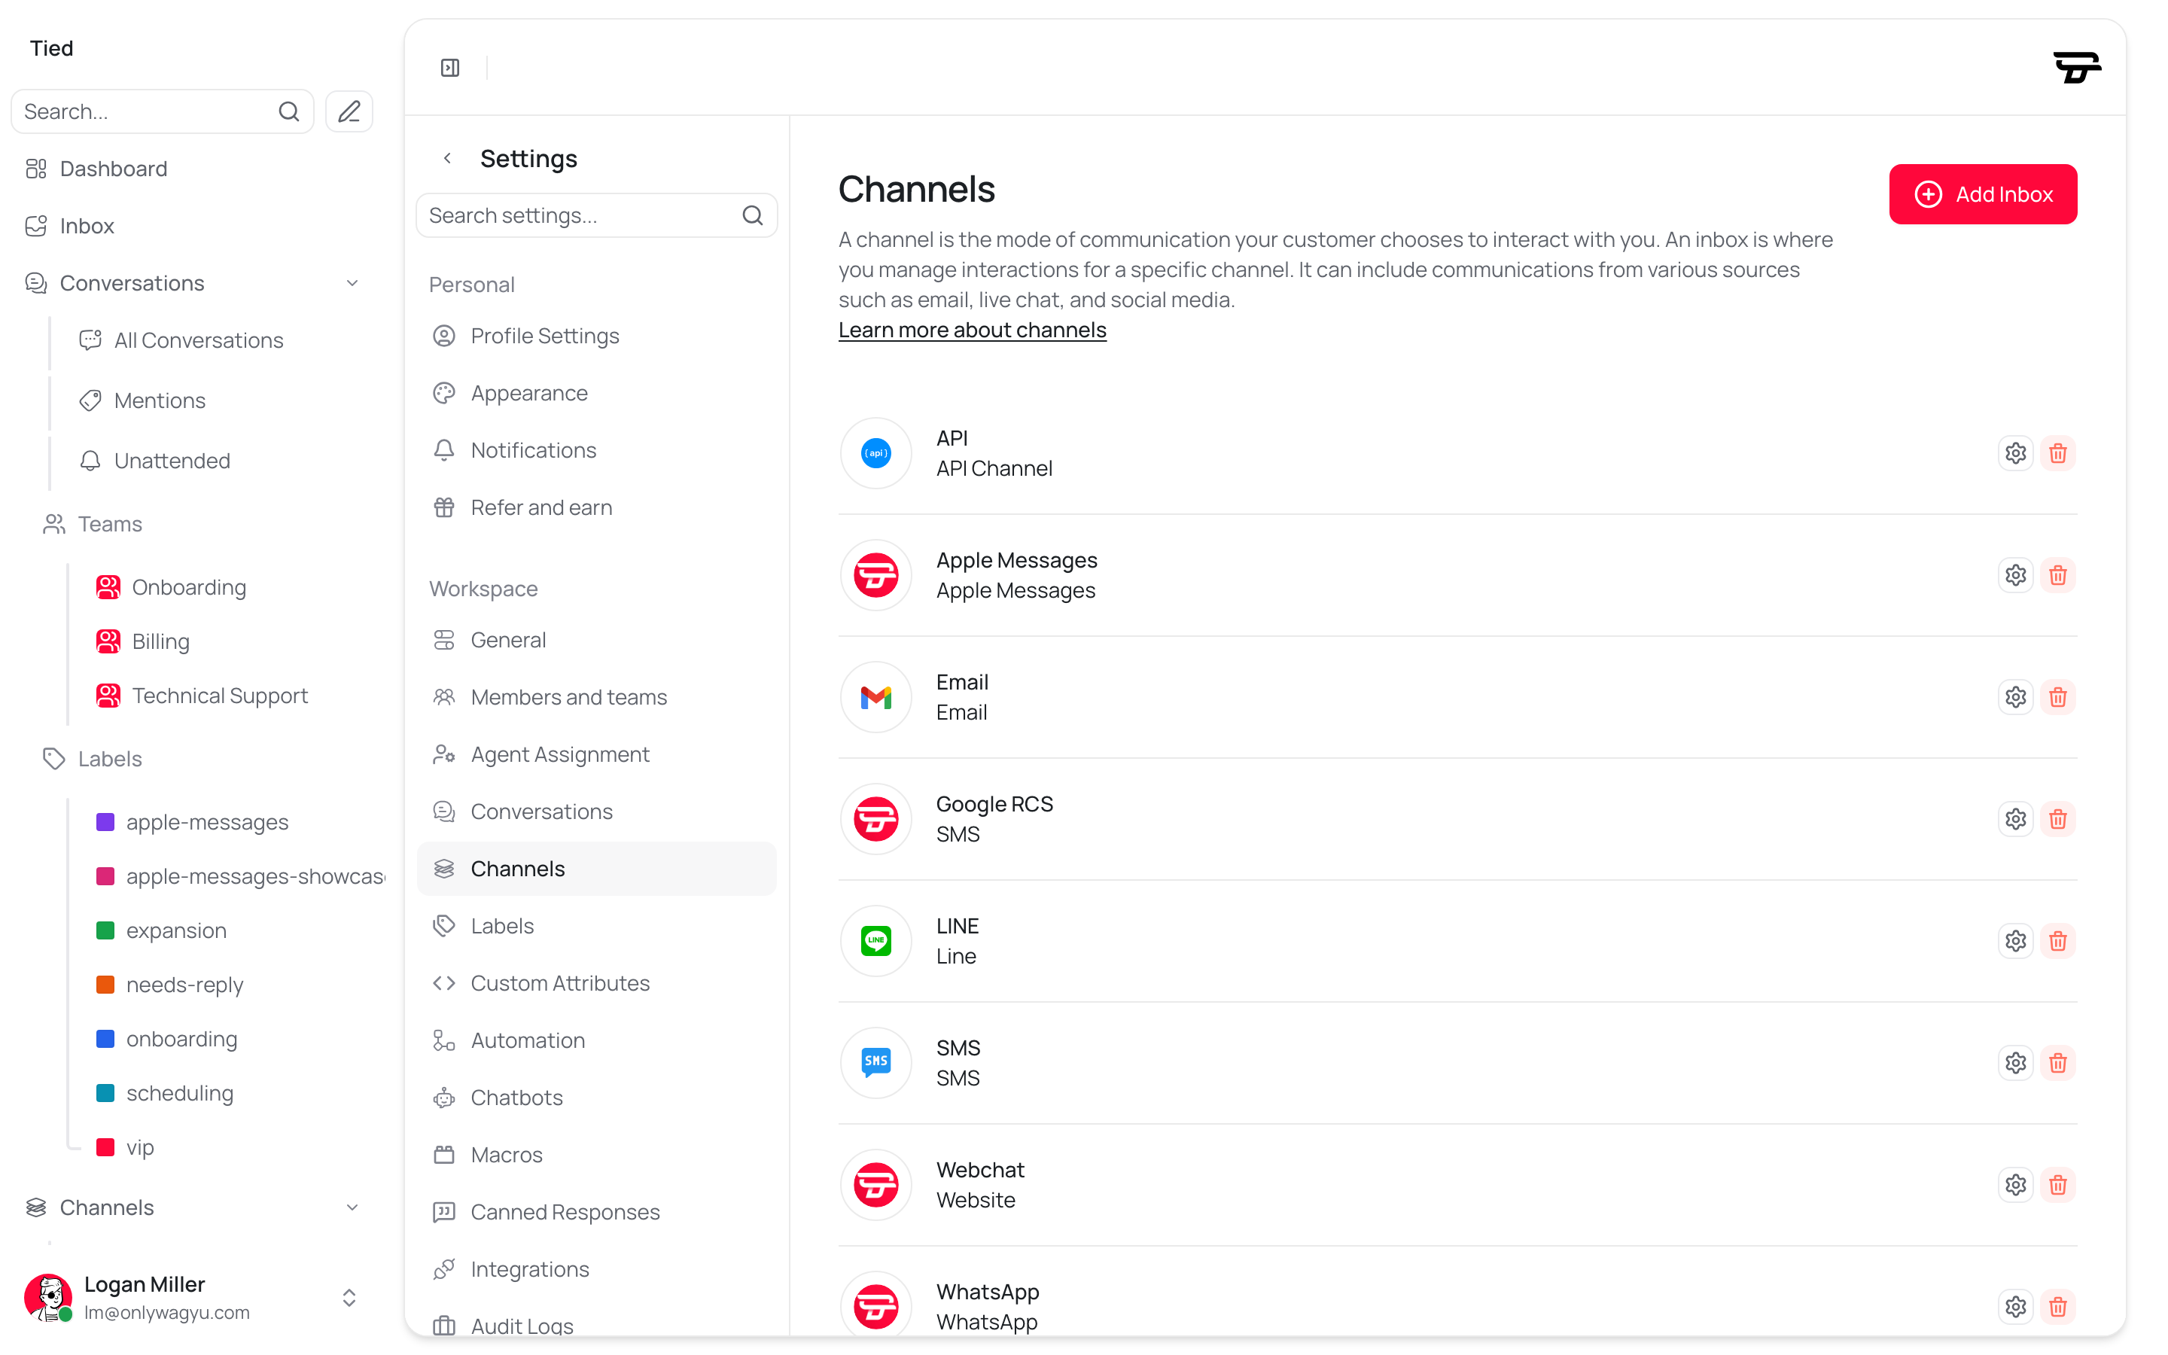Open Canned Responses settings
Viewport: 2168px width, 1355px height.
[595, 1212]
